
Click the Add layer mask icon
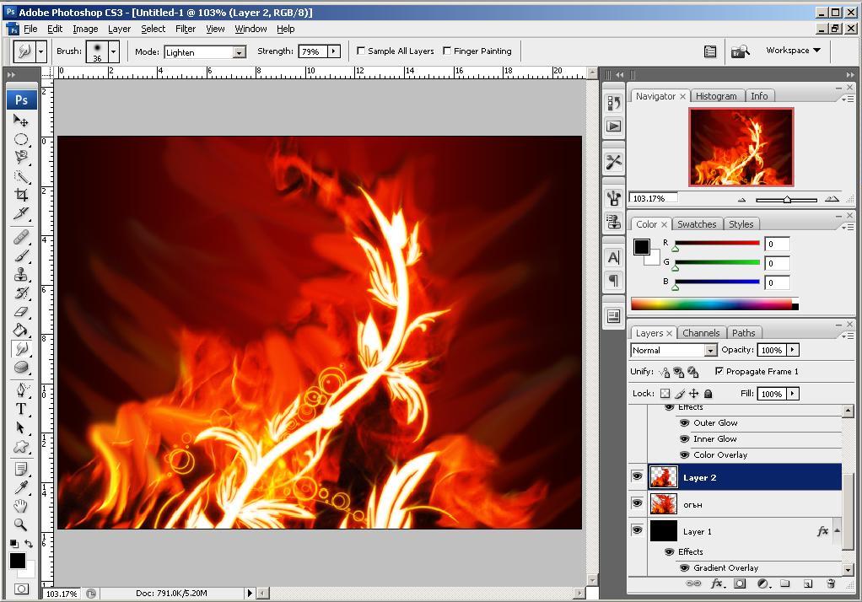740,583
